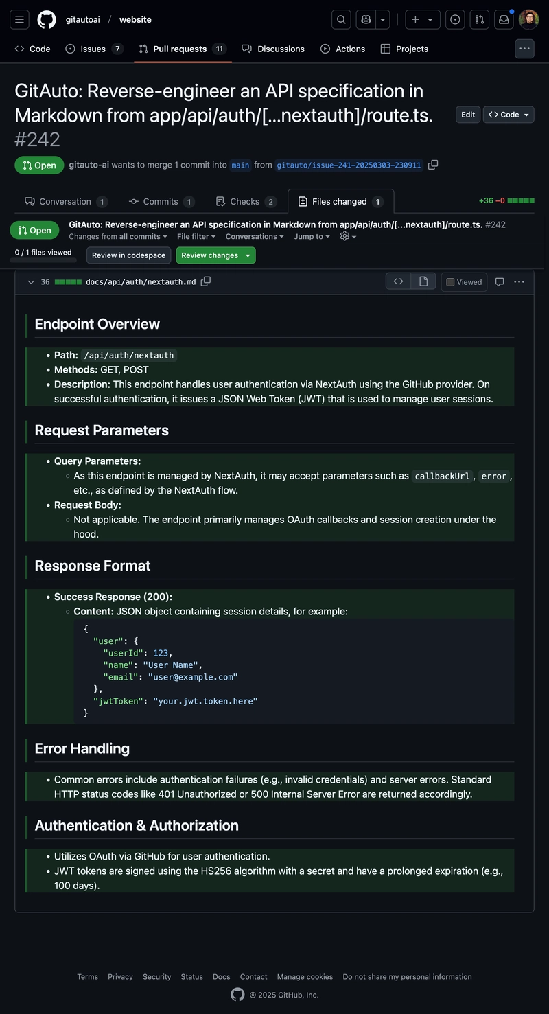Open Copilot chat icon
The height and width of the screenshot is (1014, 549).
[x=366, y=19]
